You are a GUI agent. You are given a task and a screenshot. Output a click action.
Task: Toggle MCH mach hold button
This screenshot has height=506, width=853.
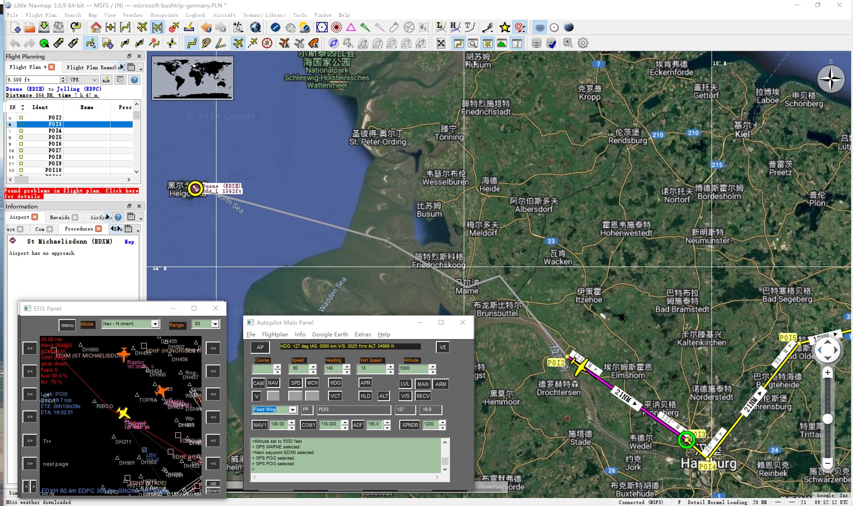point(312,383)
